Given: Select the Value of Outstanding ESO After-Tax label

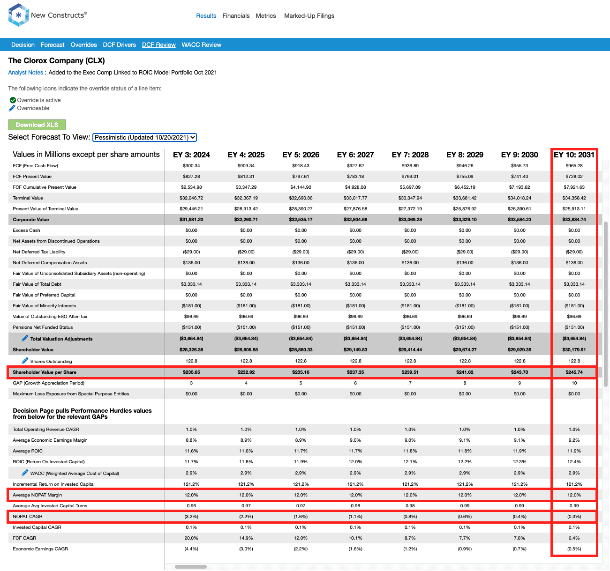Looking at the screenshot, I should [50, 317].
